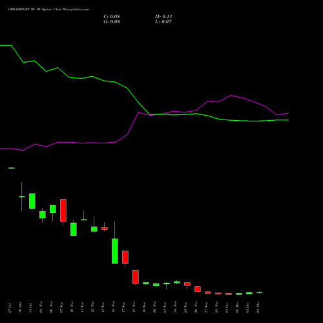
Task: Select the large green candle above 14 Nov
Action: [x=115, y=251]
